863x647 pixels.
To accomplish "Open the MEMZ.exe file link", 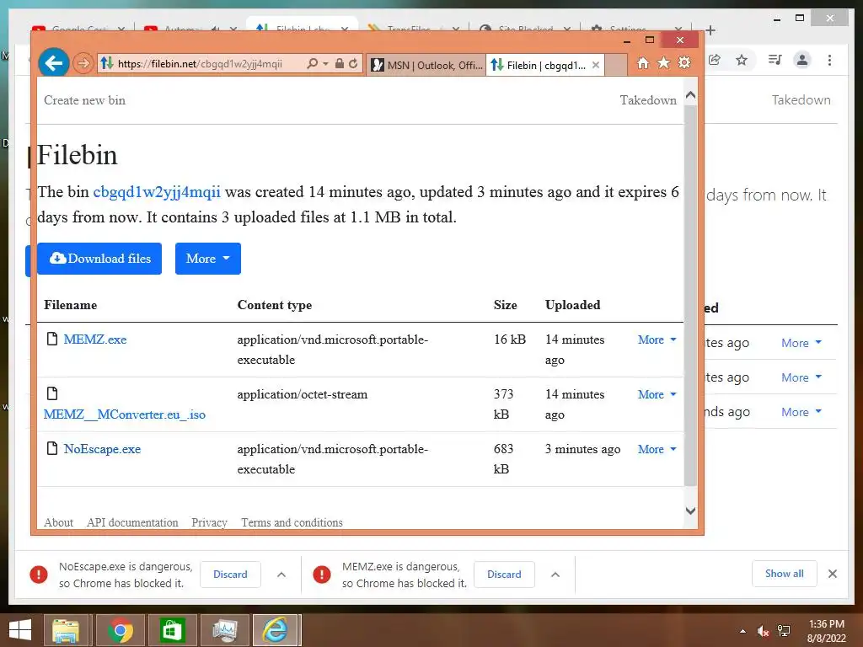I will tap(95, 340).
